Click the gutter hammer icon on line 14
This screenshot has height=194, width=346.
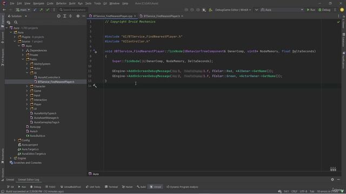point(95,86)
